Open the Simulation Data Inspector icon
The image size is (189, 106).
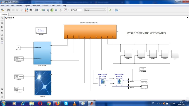point(65,10)
